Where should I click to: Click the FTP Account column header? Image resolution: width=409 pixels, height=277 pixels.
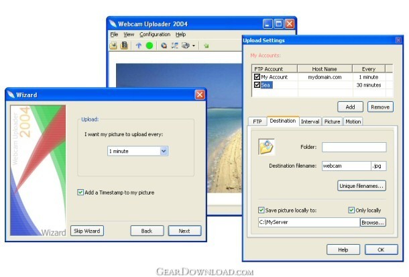click(275, 69)
